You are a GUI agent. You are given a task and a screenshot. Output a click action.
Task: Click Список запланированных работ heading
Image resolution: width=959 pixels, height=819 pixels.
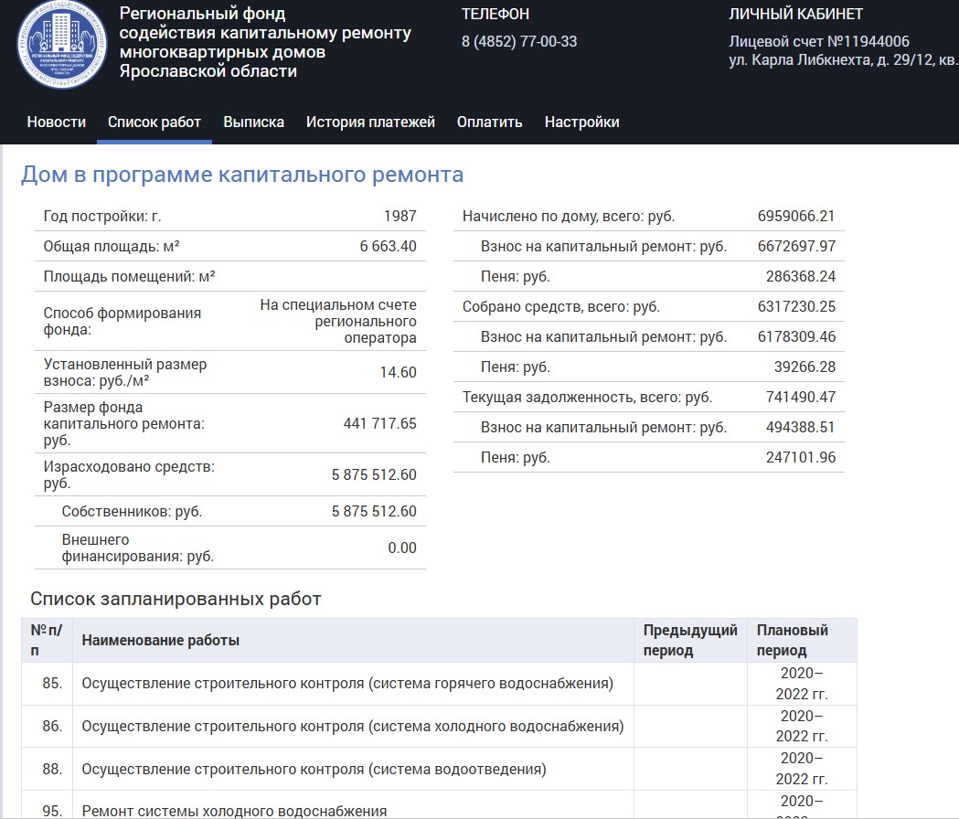pyautogui.click(x=176, y=599)
